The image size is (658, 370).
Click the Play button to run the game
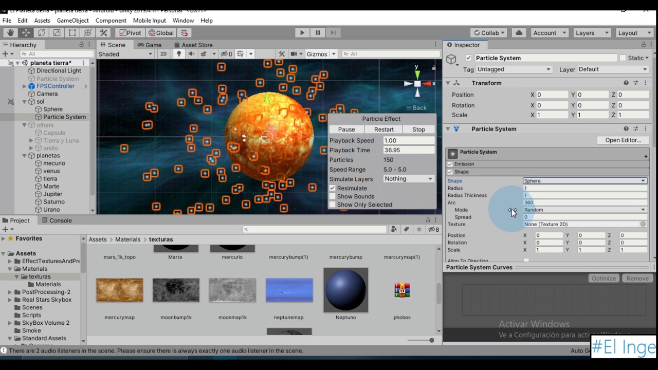coord(302,32)
